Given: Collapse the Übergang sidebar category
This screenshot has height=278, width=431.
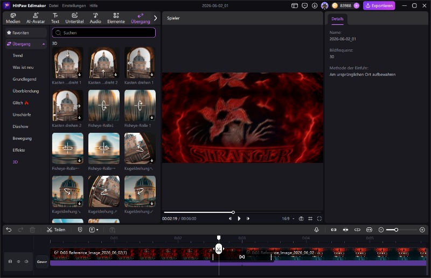Looking at the screenshot, I should coord(44,44).
